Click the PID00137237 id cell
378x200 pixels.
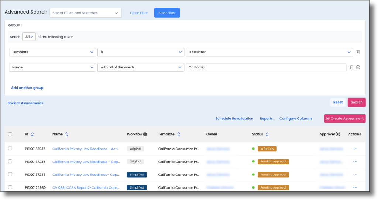35,149
